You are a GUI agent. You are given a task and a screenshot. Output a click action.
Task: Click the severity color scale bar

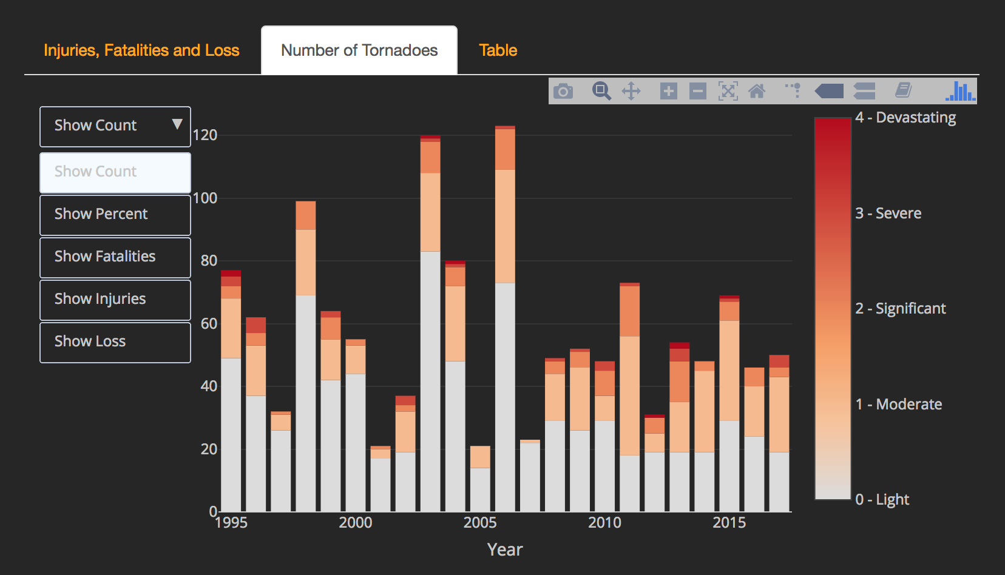click(833, 308)
